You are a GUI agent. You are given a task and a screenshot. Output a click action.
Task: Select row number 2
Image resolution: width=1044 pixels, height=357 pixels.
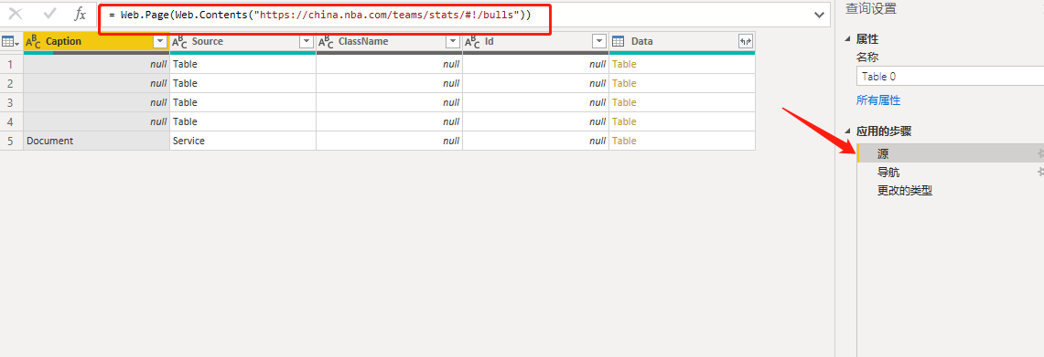click(11, 83)
